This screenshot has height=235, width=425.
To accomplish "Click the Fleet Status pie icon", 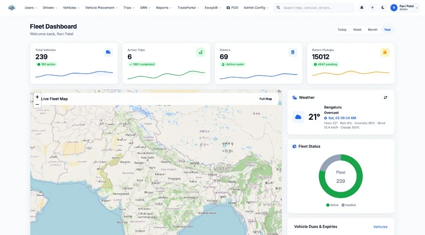I will [294, 146].
